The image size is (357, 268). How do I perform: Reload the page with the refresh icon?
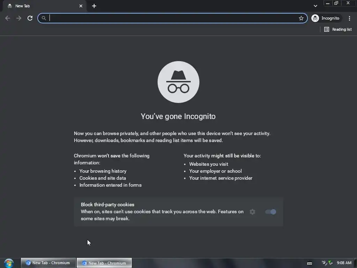click(30, 18)
